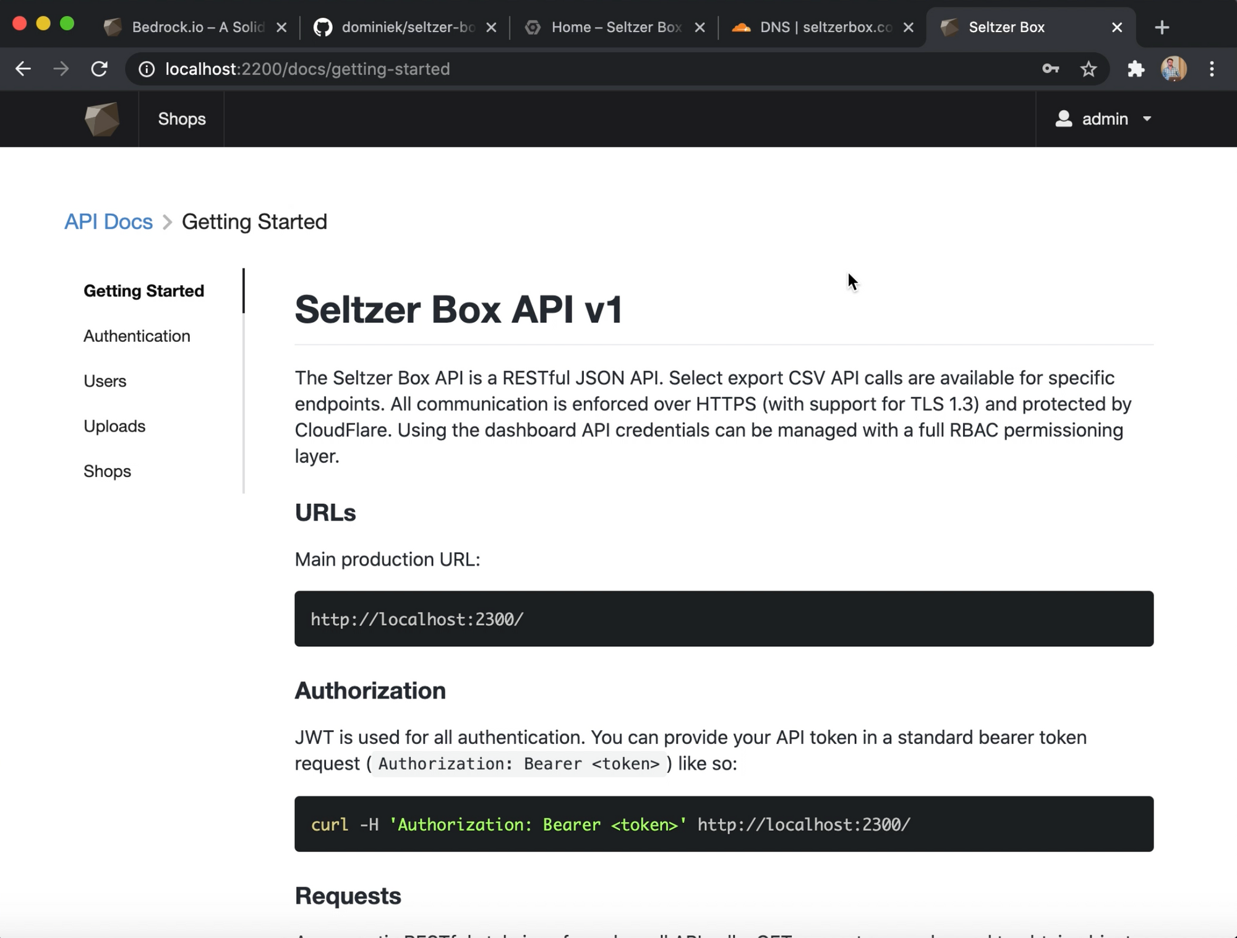Viewport: 1237px width, 938px height.
Task: Close the Bedrock.io tab
Action: tap(281, 27)
